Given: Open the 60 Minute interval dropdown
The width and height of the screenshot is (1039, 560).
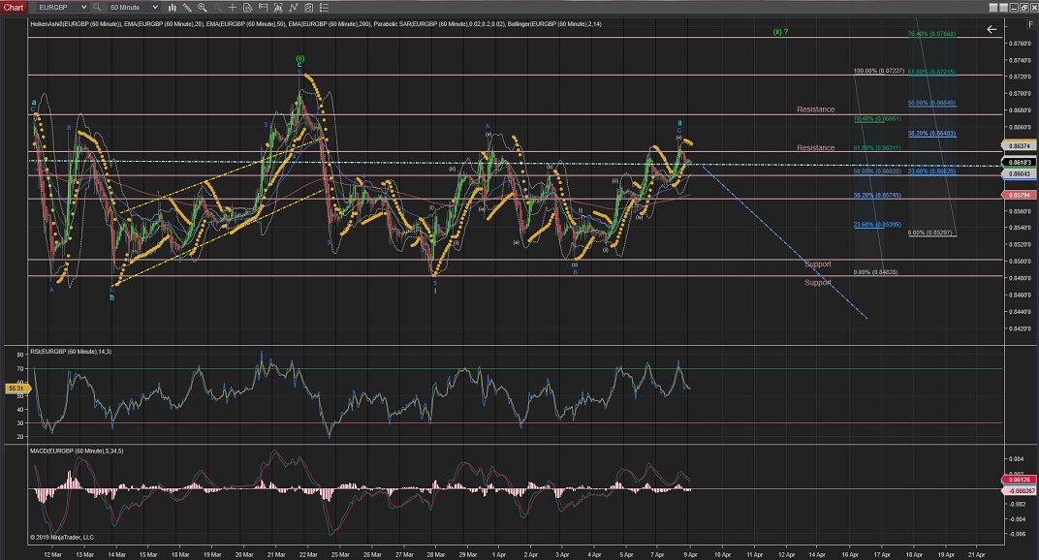Looking at the screenshot, I should coord(134,8).
